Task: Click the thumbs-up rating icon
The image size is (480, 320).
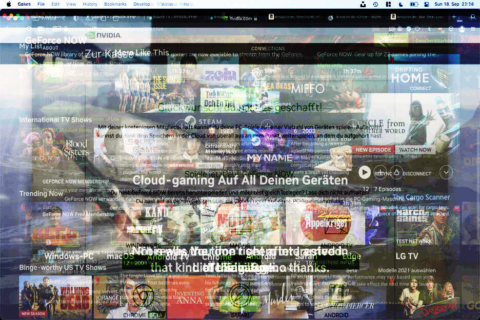Action: (397, 172)
